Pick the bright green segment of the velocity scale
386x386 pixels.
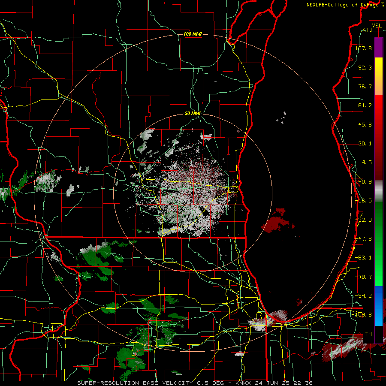click(379, 244)
